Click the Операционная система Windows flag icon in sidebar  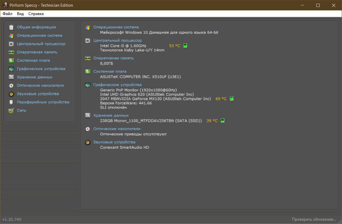point(11,36)
